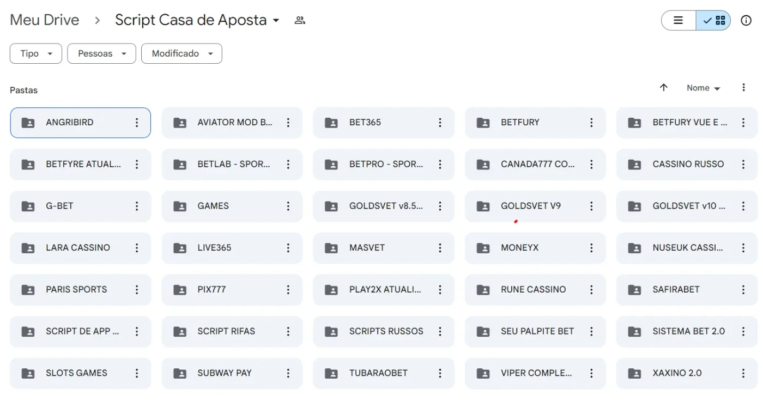Select the TUBARAOBET folder
Screen dimensions: 763x401
383,373
